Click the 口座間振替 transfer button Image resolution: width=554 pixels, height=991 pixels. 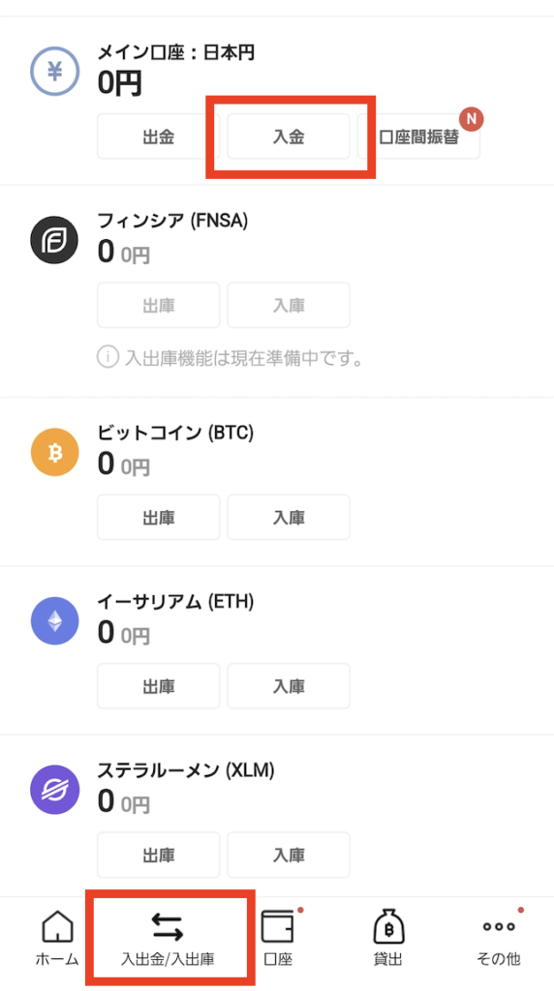tap(418, 136)
